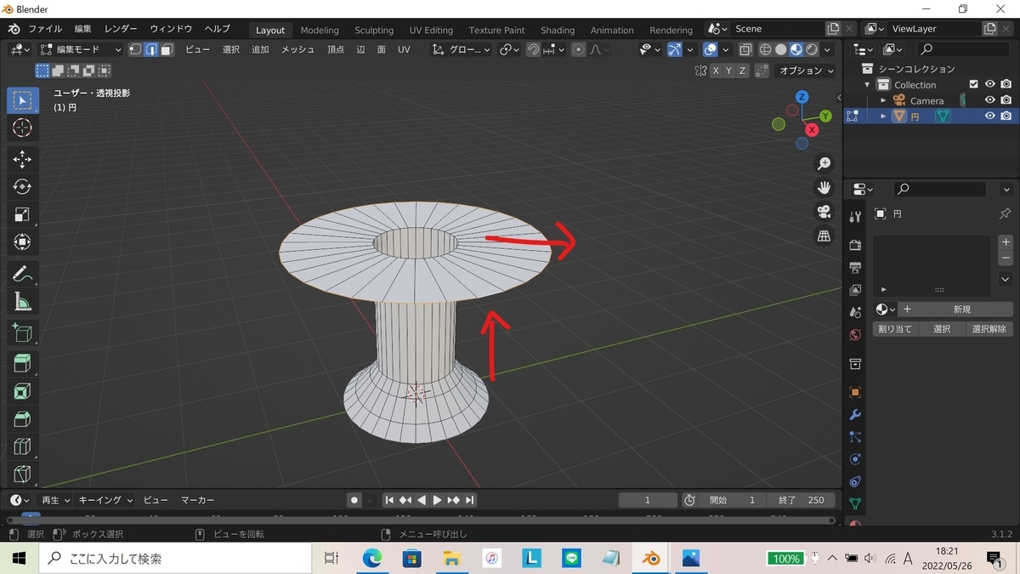Choose the Rotate tool
The image size is (1020, 574).
[23, 186]
